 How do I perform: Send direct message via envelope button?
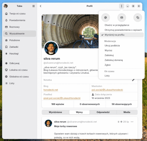coord(122,18)
